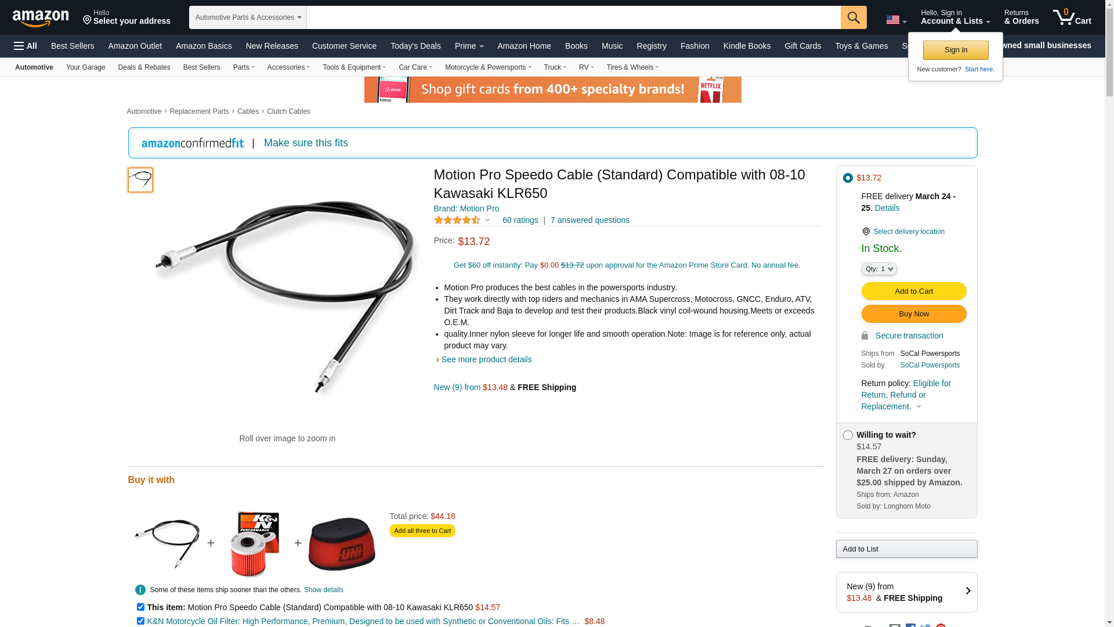Click the delivery location pin icon
This screenshot has width=1114, height=627.
point(866,232)
